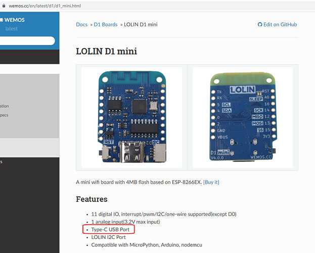Go to D1 Boards breadcrumb link
Image resolution: width=315 pixels, height=253 pixels.
pyautogui.click(x=106, y=24)
